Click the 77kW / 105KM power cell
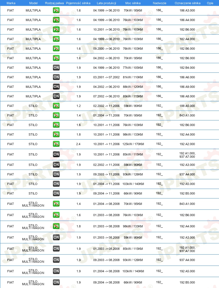The image size is (219, 288). click(133, 68)
